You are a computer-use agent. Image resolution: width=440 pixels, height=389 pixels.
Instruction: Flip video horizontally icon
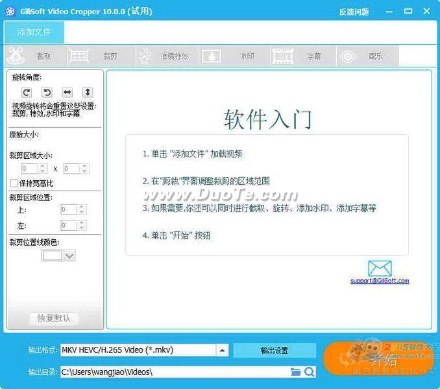point(67,92)
